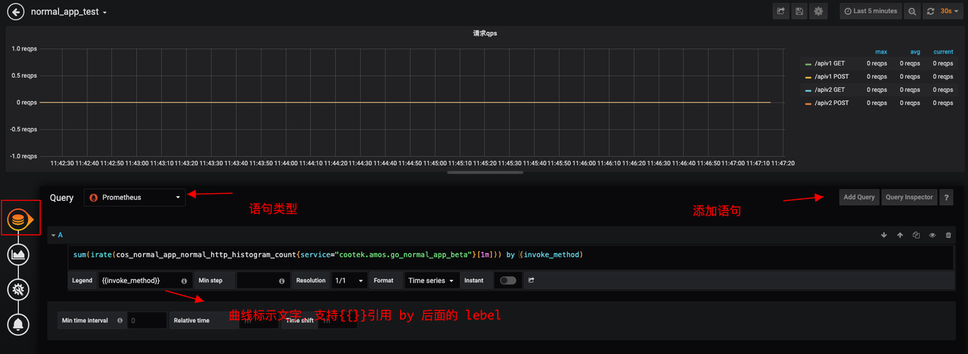The image size is (968, 354).
Task: Toggle visibility of query A
Action: pos(932,235)
